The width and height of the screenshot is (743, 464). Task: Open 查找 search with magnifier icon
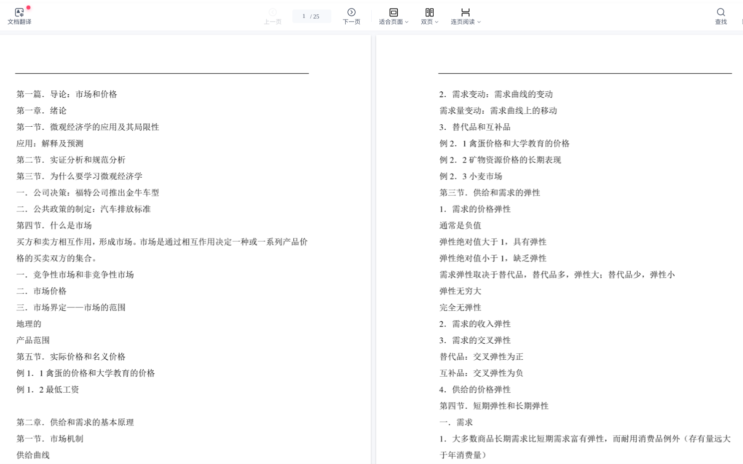point(721,12)
